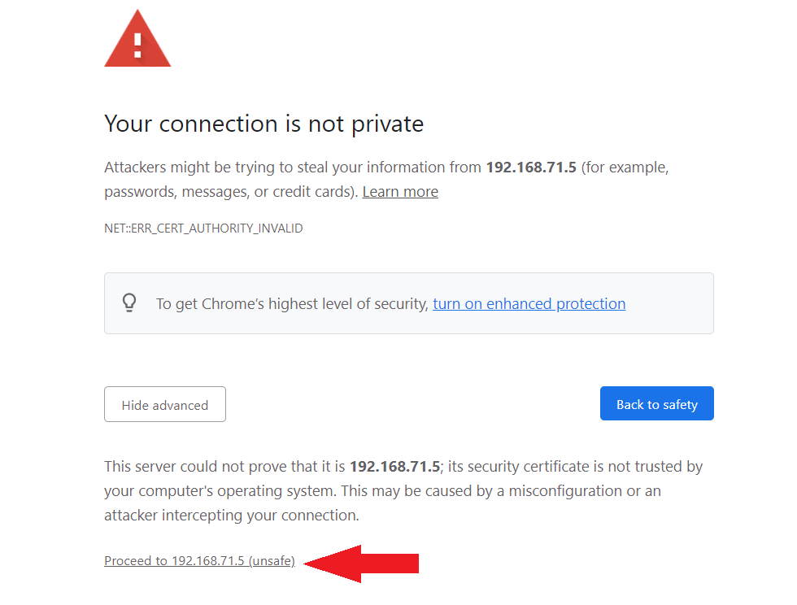Viewport: 797px width, 605px height.
Task: Proceed to 192.168.71.5 (unsafe) link
Action: click(x=200, y=561)
